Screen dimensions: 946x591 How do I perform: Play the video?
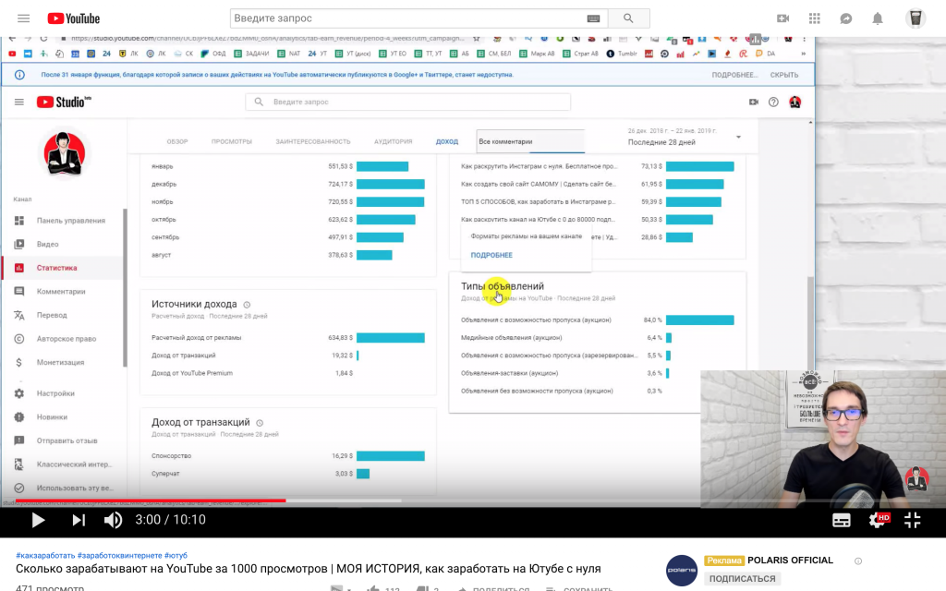[38, 520]
